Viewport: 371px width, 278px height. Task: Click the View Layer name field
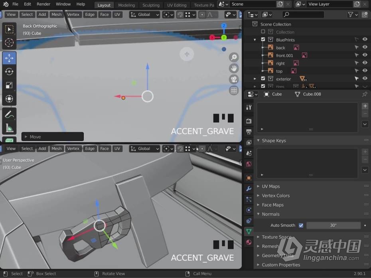point(330,4)
